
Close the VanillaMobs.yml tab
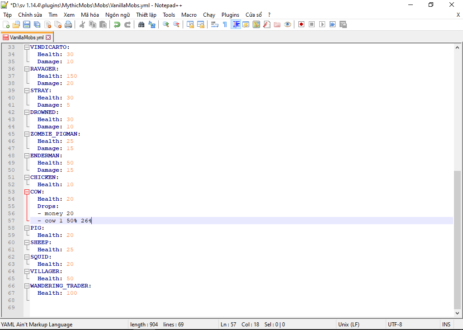tap(48, 38)
